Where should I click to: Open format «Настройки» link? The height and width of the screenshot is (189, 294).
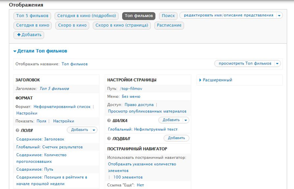(27, 113)
